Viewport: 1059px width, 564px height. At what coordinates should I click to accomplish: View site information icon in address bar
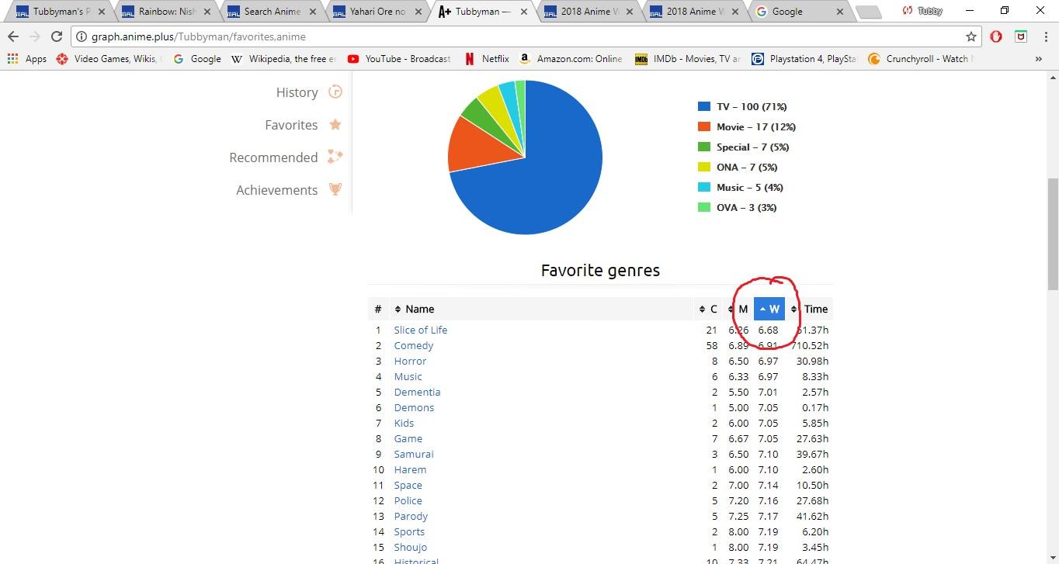click(x=81, y=36)
